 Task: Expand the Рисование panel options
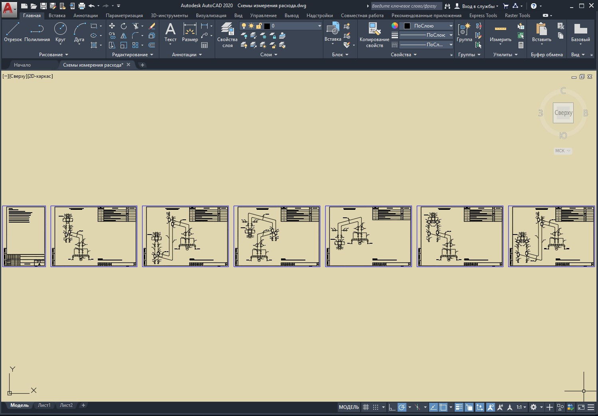click(53, 55)
